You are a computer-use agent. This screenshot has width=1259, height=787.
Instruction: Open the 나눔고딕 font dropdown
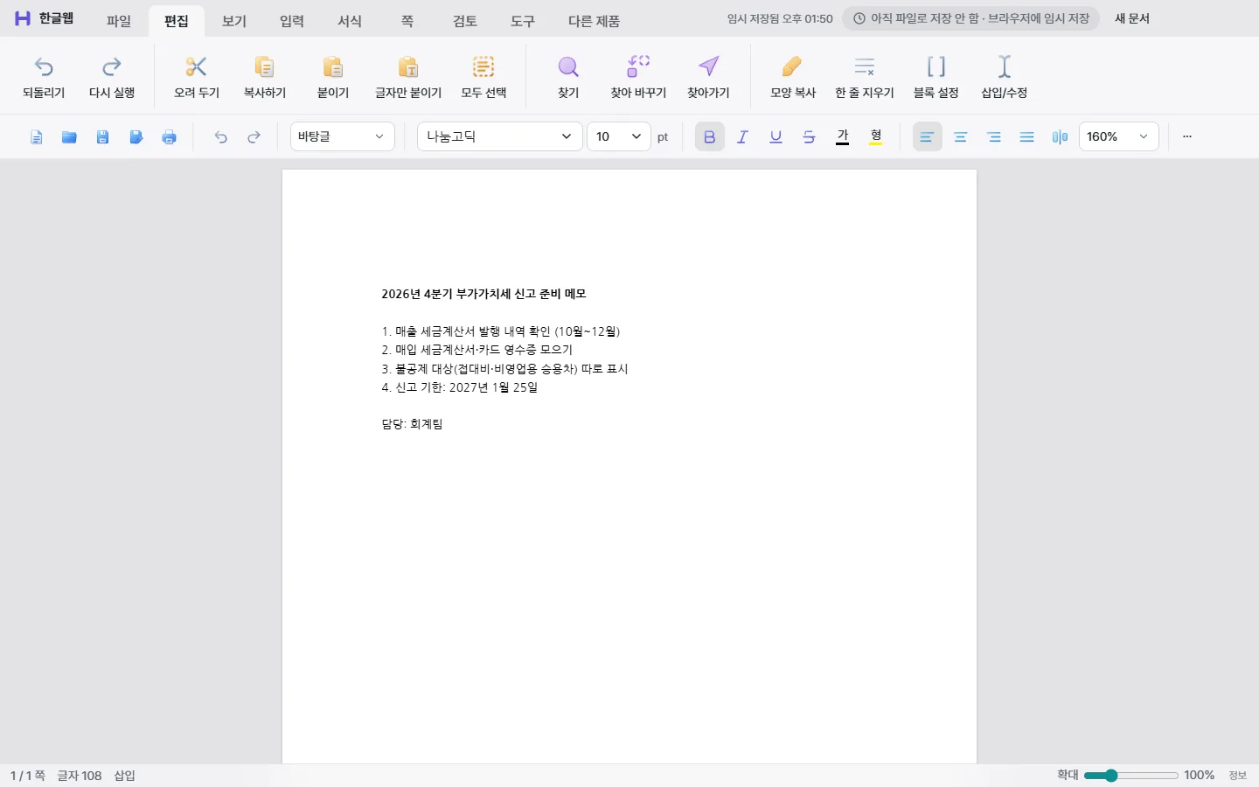click(500, 136)
